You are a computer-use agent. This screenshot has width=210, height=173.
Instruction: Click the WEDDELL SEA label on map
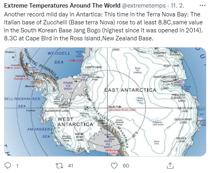59,58
